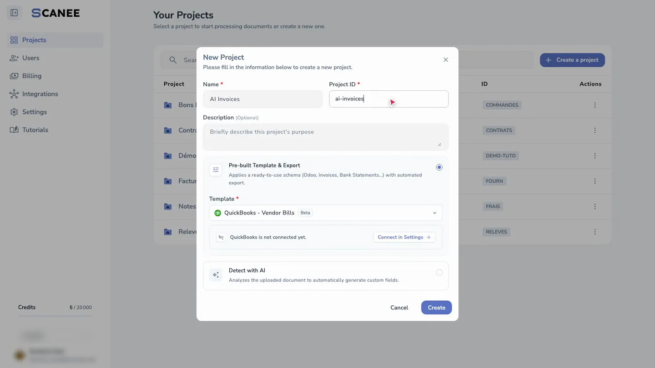Open Integrations page
The image size is (655, 368).
[x=55, y=94]
